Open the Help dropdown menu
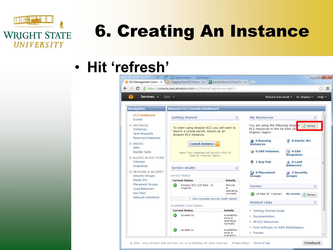Viewport: 333px width, 250px height. (322, 97)
